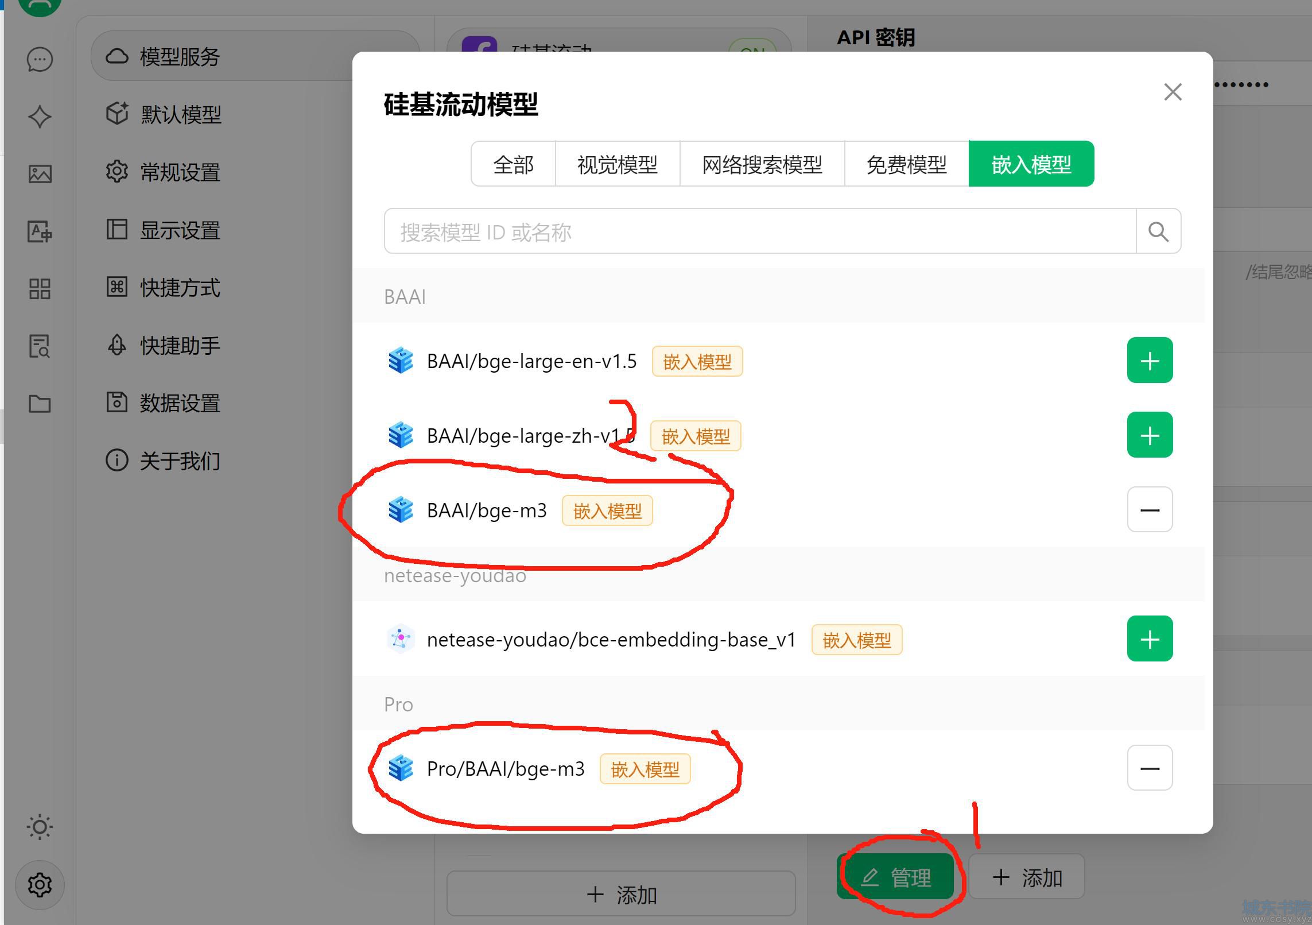Click the 硅基流动模型 dialog title
The width and height of the screenshot is (1312, 925).
[x=461, y=104]
